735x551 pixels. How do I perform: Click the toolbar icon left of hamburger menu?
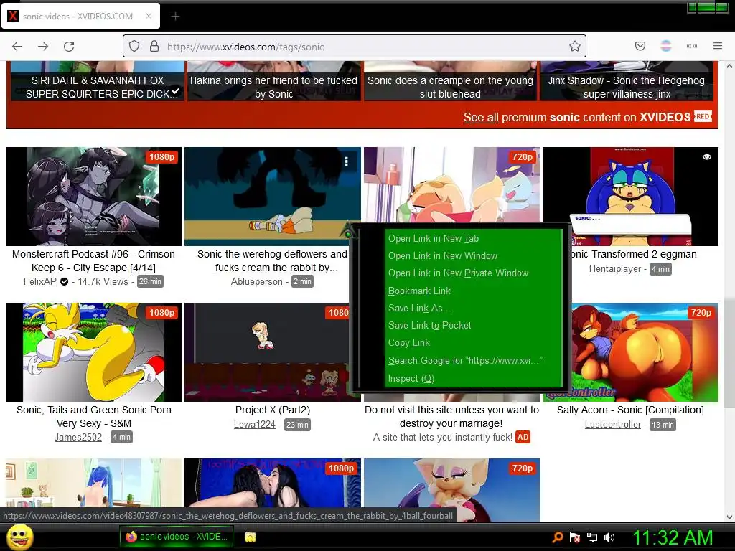(x=691, y=46)
